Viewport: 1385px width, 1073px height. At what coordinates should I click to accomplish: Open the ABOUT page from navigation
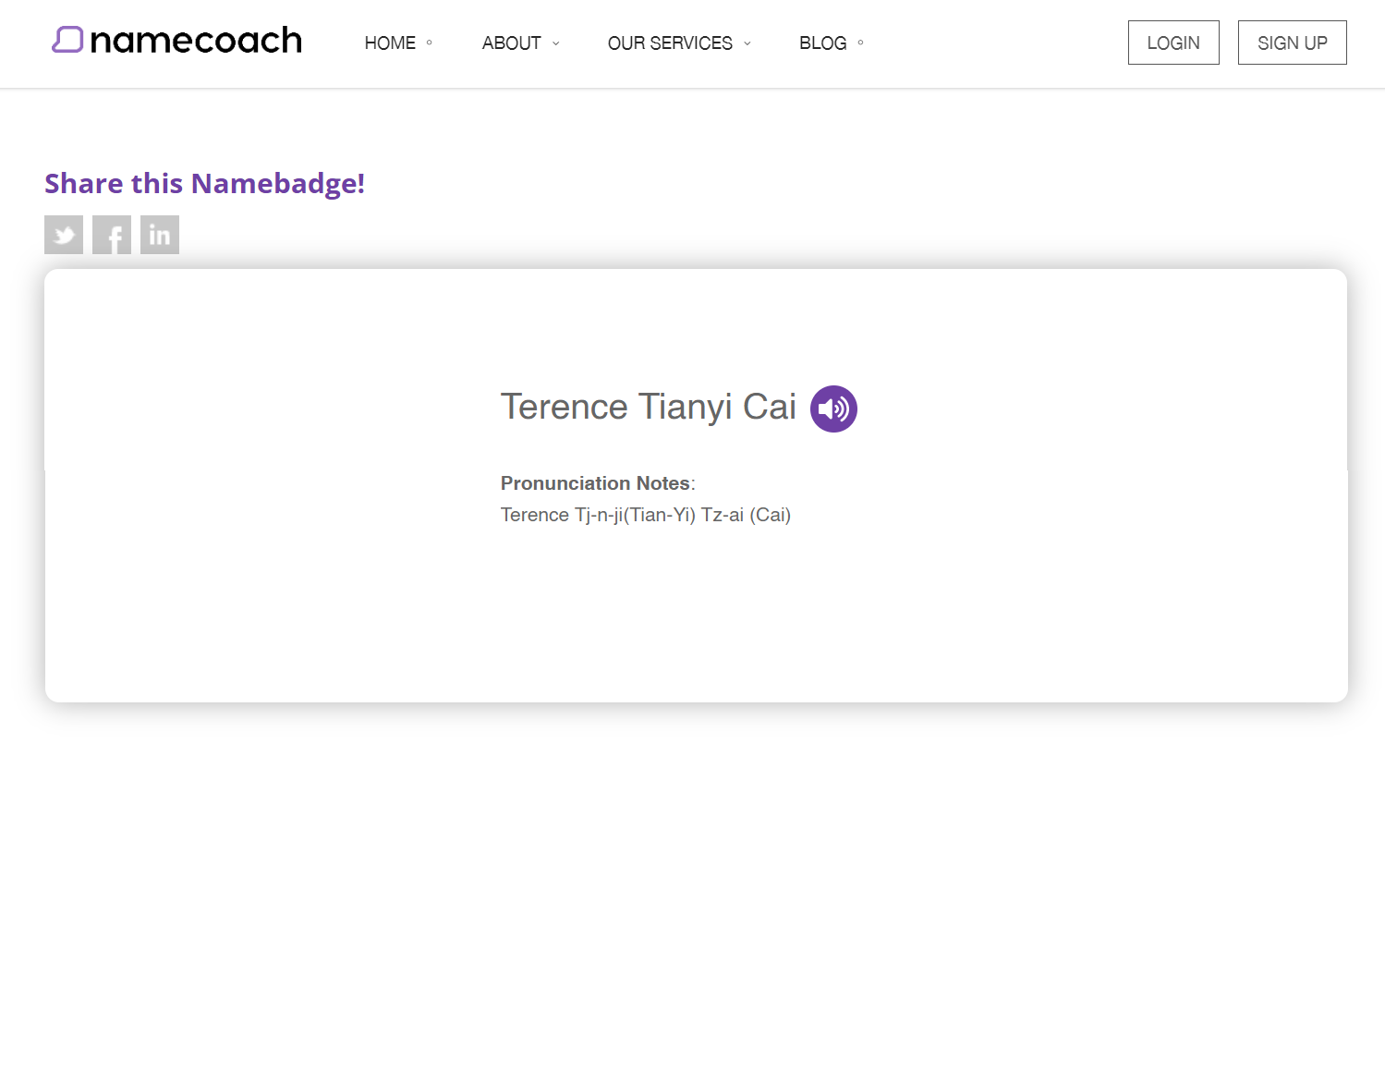(x=511, y=43)
